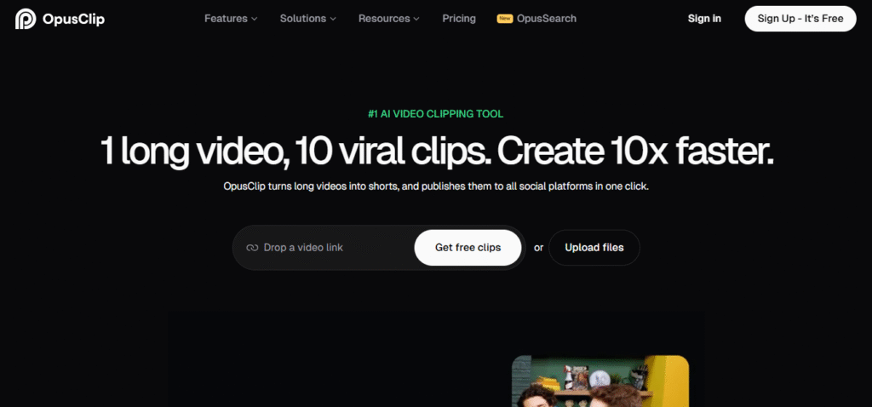Expand the Features dropdown chevron

click(254, 19)
